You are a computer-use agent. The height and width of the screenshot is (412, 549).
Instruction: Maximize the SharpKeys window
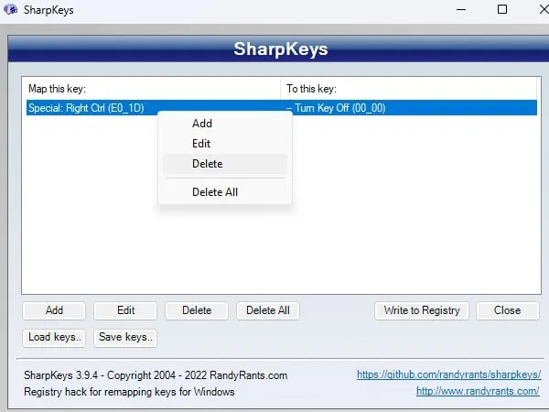[x=502, y=9]
